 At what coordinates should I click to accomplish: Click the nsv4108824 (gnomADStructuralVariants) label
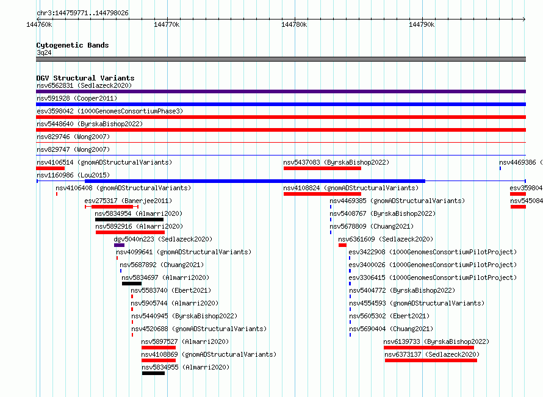[351, 188]
